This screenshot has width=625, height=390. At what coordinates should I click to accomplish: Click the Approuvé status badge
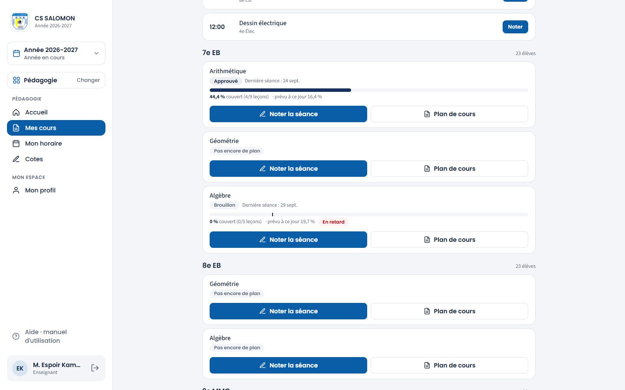[x=226, y=81]
